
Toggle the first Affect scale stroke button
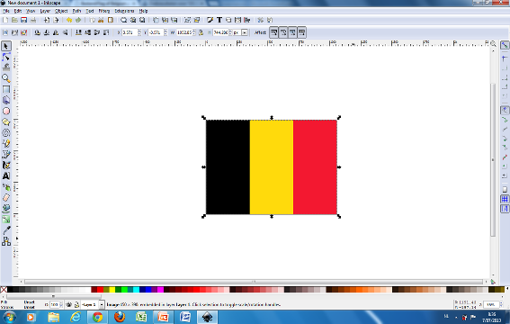(x=273, y=32)
